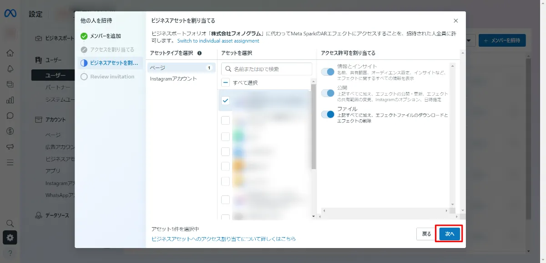Click the info icon beside アセットタイプを選択
546x263 pixels.
(199, 53)
